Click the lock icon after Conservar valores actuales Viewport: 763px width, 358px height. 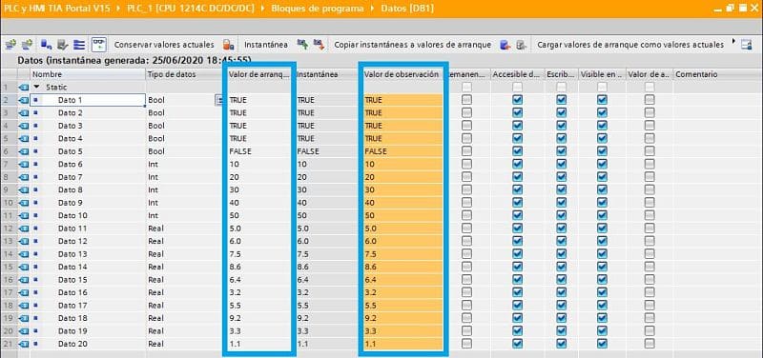pyautogui.click(x=229, y=45)
